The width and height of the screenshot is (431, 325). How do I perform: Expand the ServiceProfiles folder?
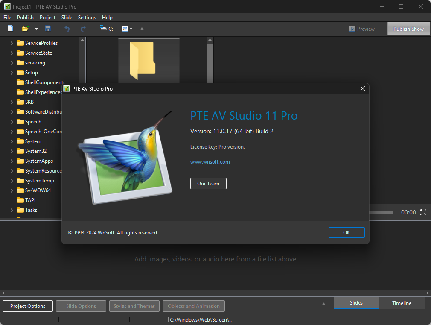(x=12, y=43)
